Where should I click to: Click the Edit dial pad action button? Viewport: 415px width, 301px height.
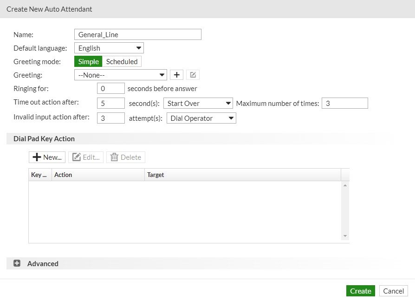click(85, 157)
